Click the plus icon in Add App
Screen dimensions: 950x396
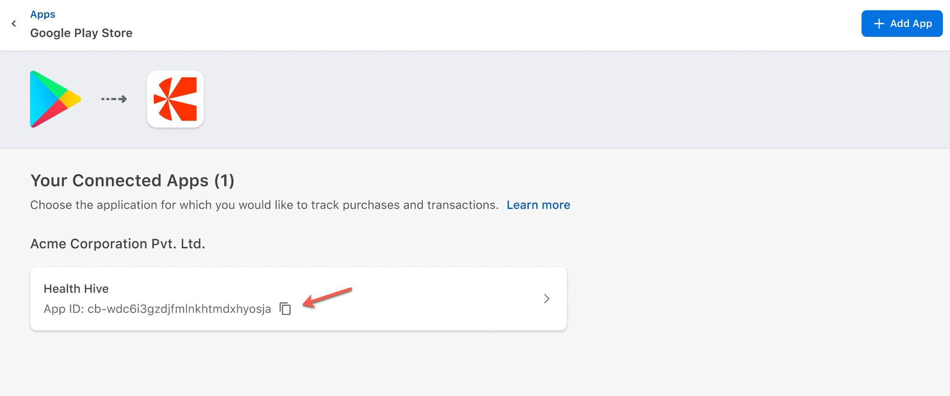pos(879,24)
